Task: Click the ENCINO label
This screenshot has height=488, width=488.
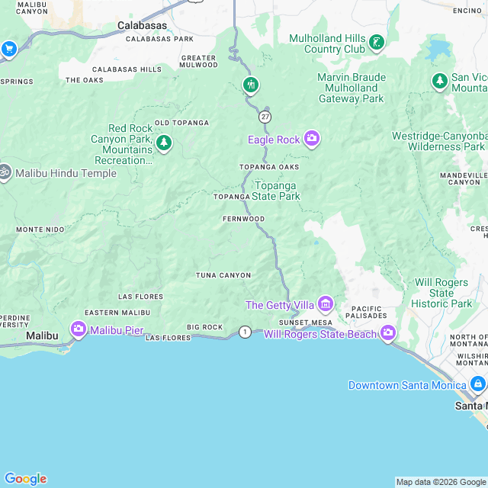Action: click(467, 11)
